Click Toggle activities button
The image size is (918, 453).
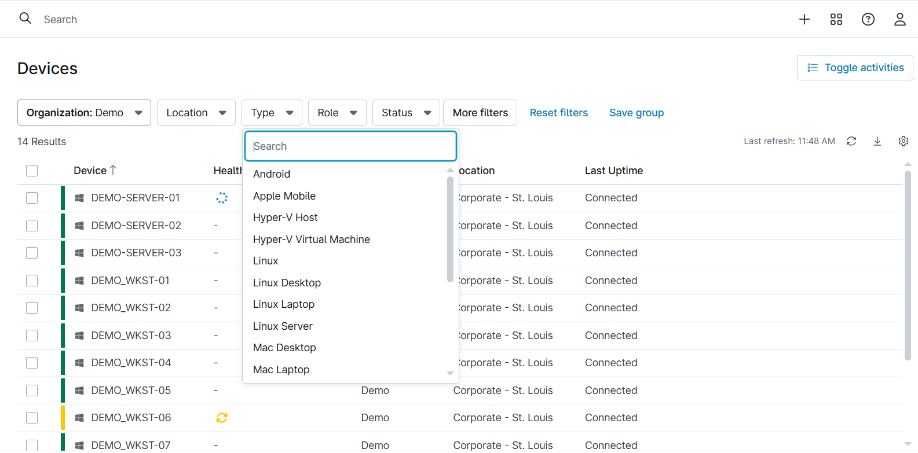point(855,68)
